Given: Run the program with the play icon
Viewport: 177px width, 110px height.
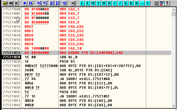Looking at the screenshot, I should coord(25,3).
